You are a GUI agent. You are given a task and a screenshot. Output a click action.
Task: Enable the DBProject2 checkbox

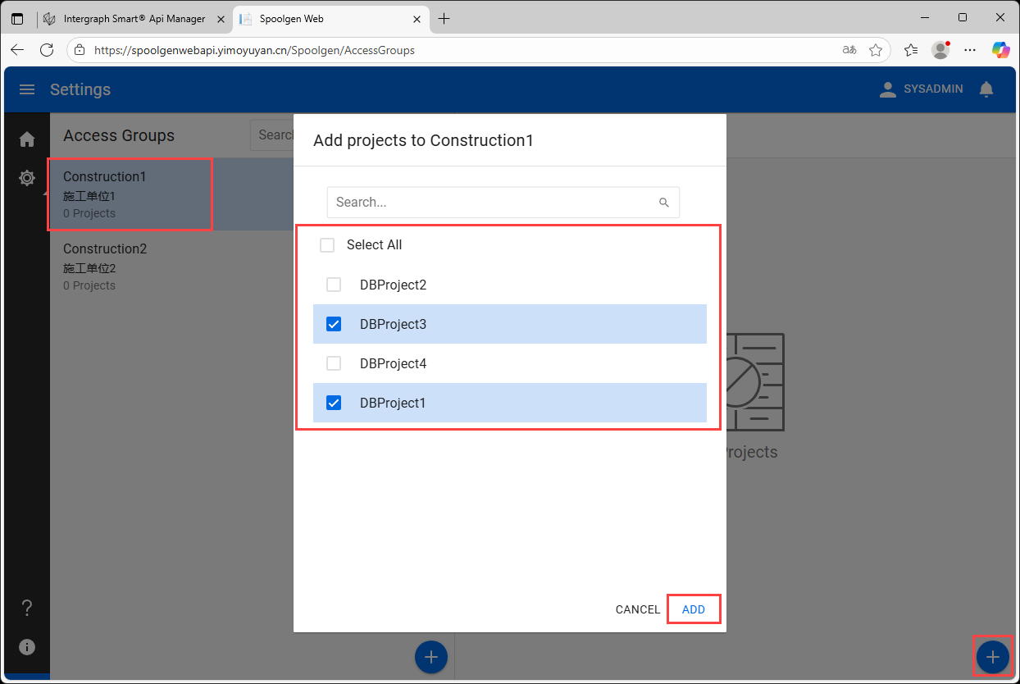pos(334,285)
